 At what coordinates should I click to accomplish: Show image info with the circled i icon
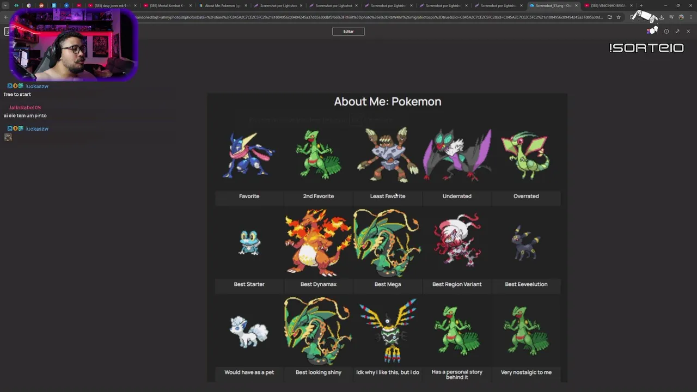(x=667, y=31)
